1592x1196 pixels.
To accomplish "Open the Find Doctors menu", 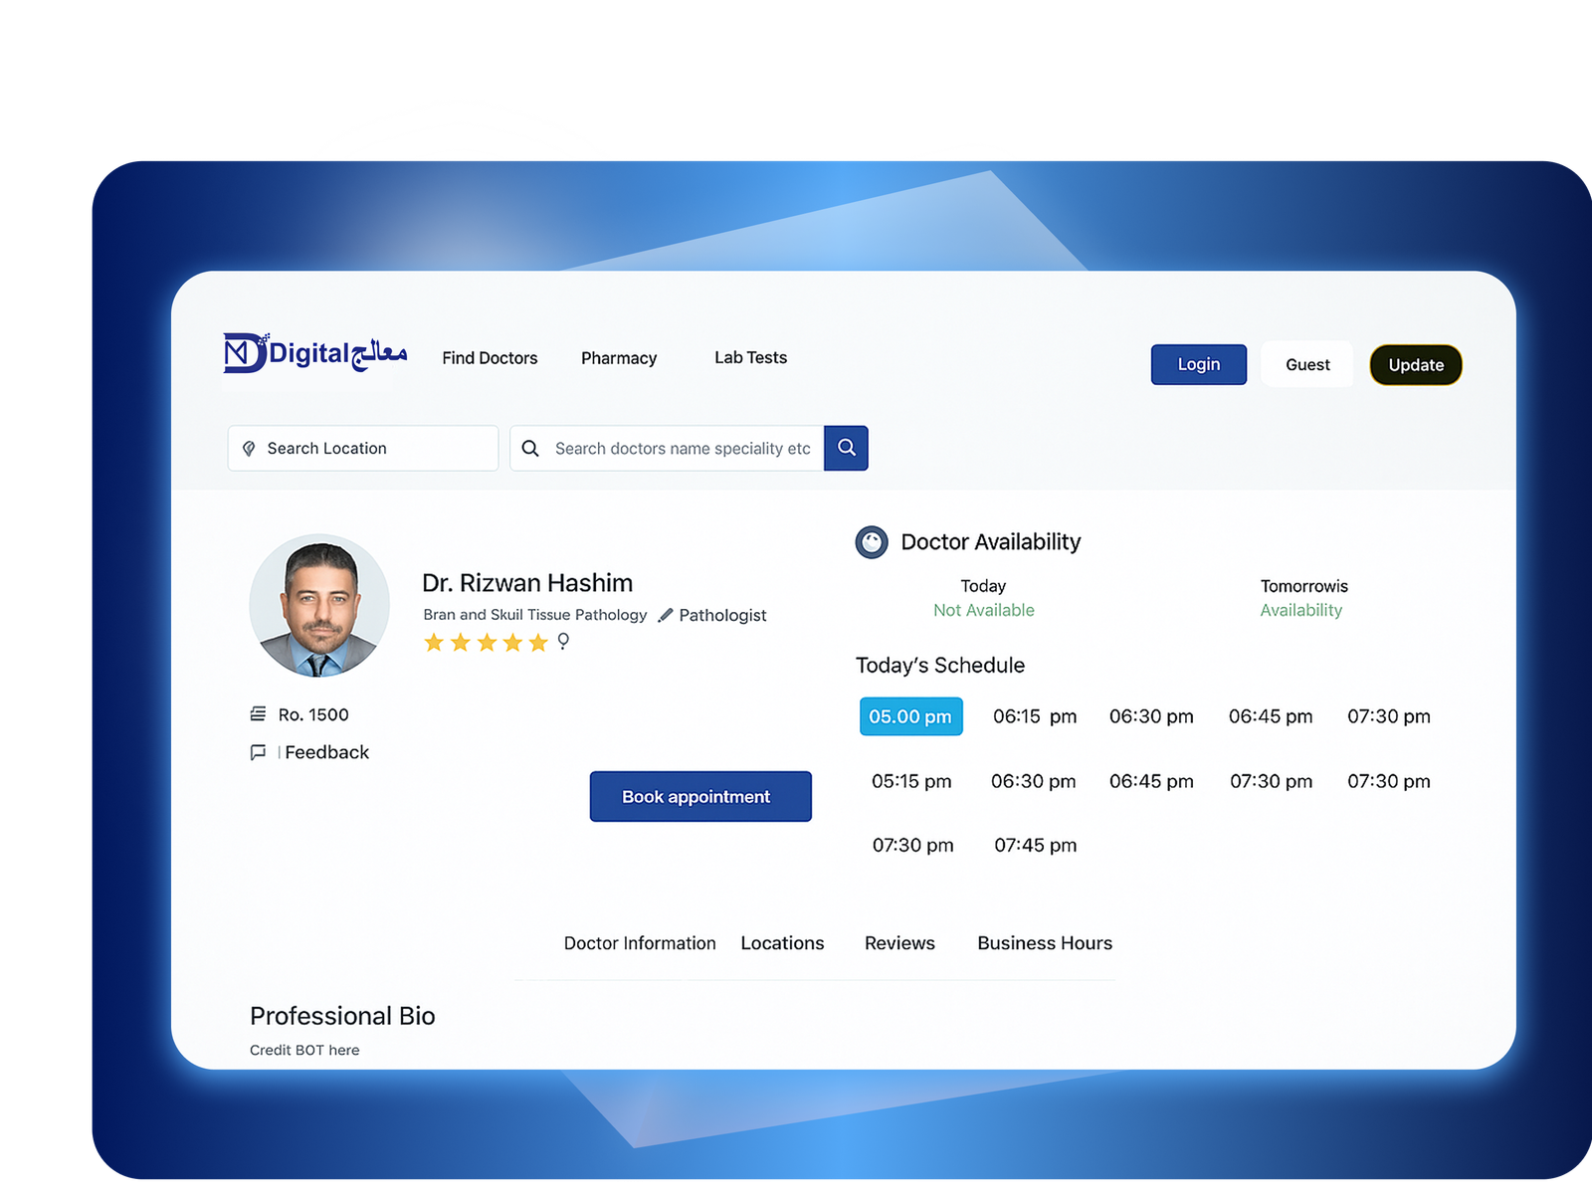I will [490, 358].
